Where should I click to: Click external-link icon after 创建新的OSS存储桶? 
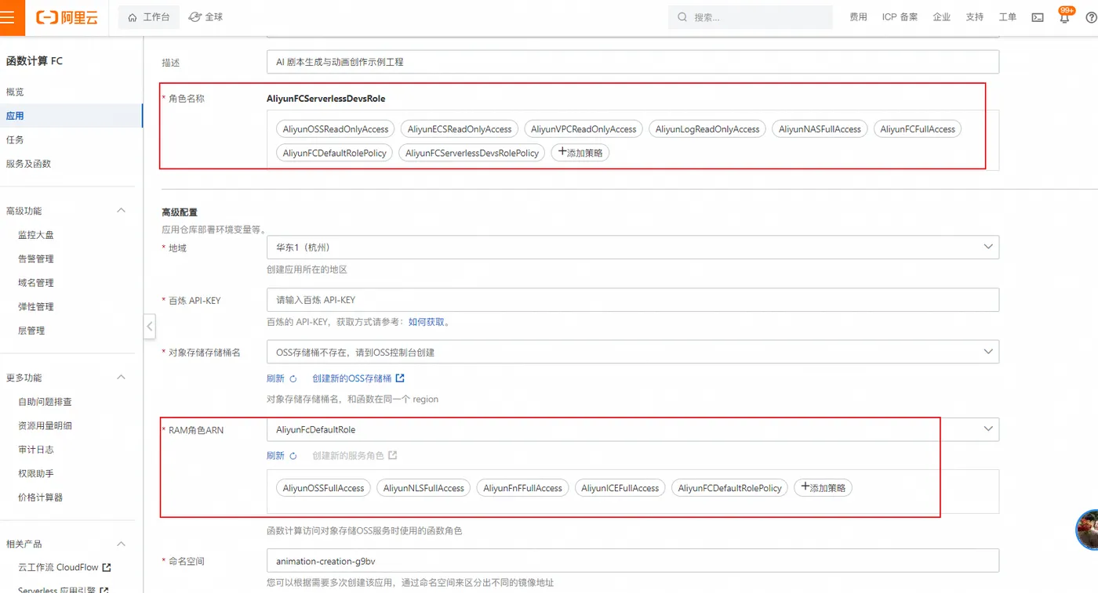pyautogui.click(x=400, y=378)
